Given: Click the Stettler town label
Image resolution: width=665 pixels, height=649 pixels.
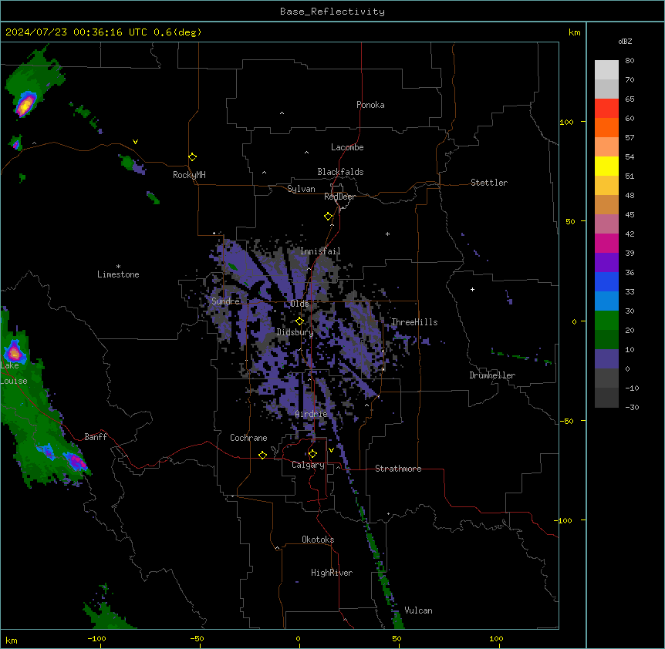Looking at the screenshot, I should [489, 183].
